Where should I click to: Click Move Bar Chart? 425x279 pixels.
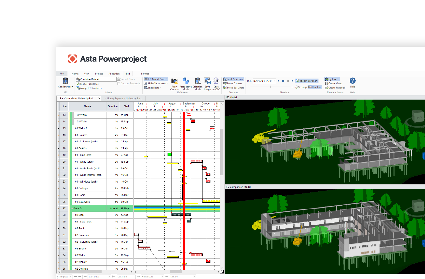click(234, 88)
